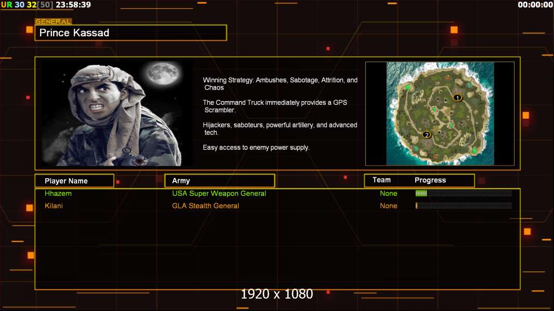Click USA Super Weapon General army entry
Screen dimensions: 554x311
click(x=219, y=193)
